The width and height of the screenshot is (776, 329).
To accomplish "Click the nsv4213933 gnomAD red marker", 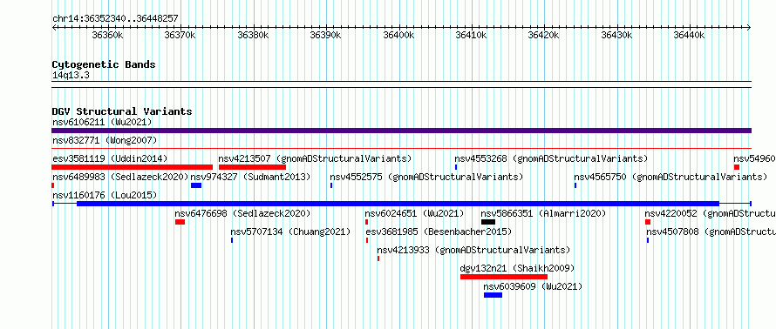I will (378, 258).
